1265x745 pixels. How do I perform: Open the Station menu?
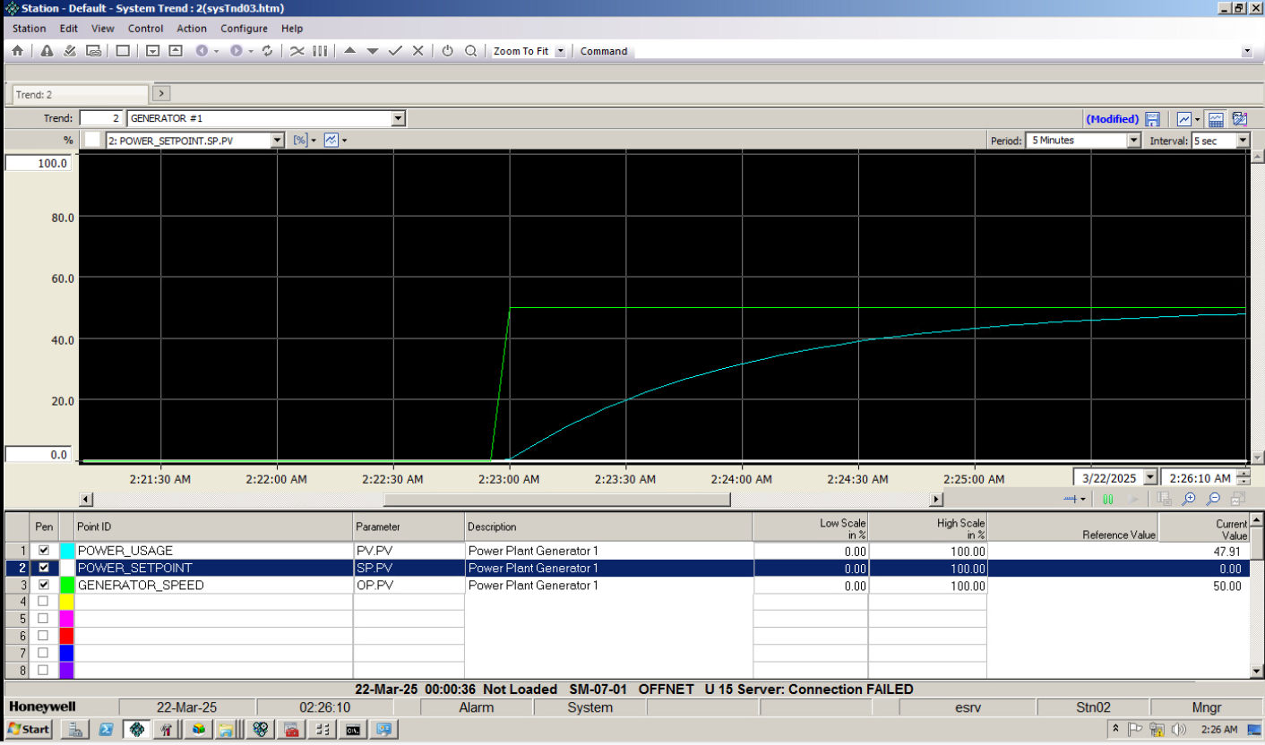click(30, 29)
